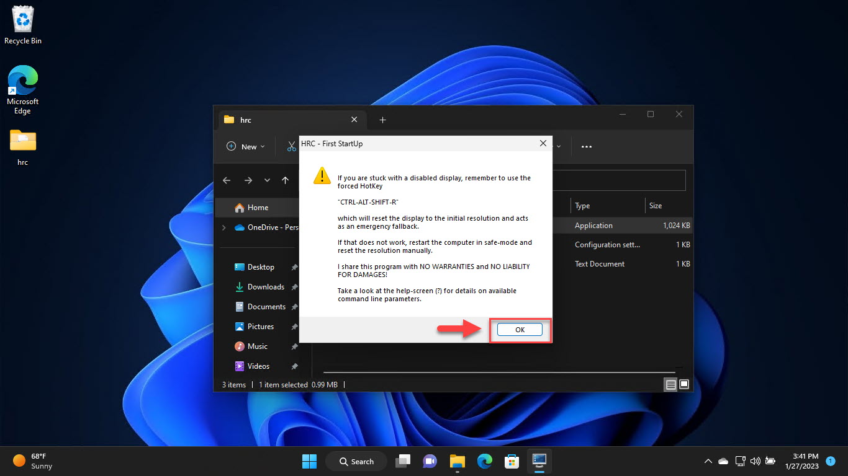Switch to large thumbnails view
Image resolution: width=848 pixels, height=476 pixels.
684,384
